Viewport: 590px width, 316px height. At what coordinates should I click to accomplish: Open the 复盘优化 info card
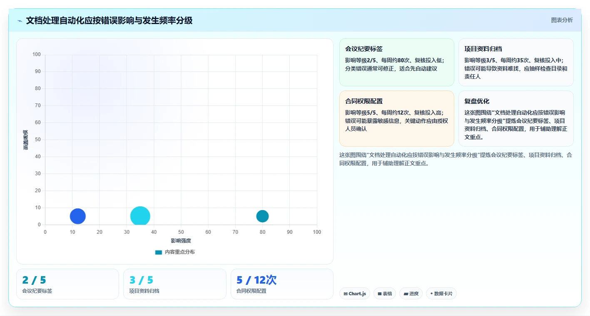[x=516, y=118]
